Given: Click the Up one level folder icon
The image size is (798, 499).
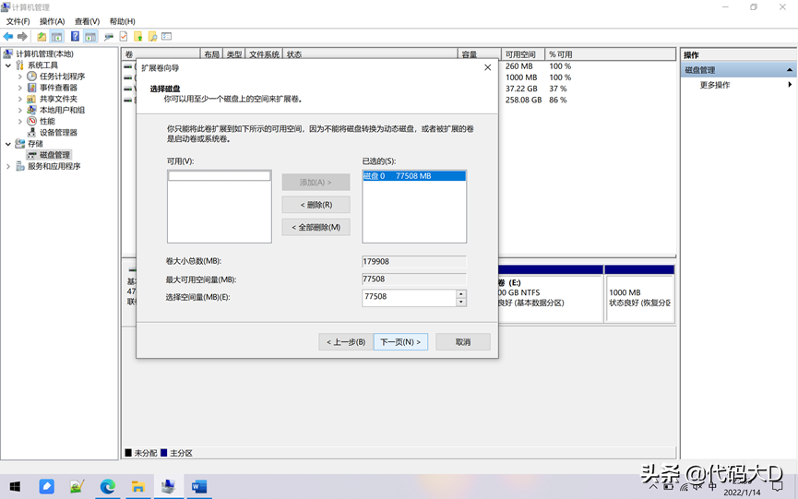Looking at the screenshot, I should point(42,37).
